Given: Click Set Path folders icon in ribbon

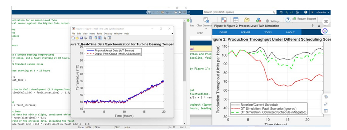Looking at the screenshot, I should [x=247, y=20].
